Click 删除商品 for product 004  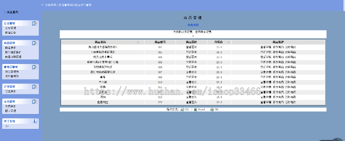[x=291, y=57]
